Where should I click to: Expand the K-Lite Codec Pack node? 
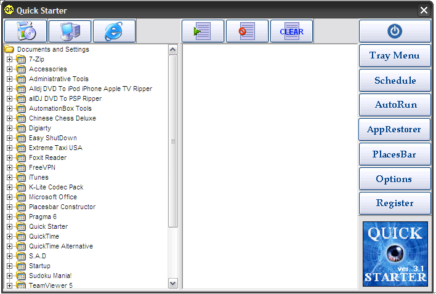9,187
